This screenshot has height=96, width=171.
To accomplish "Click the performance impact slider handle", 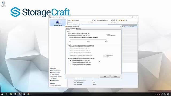I will (106, 39).
